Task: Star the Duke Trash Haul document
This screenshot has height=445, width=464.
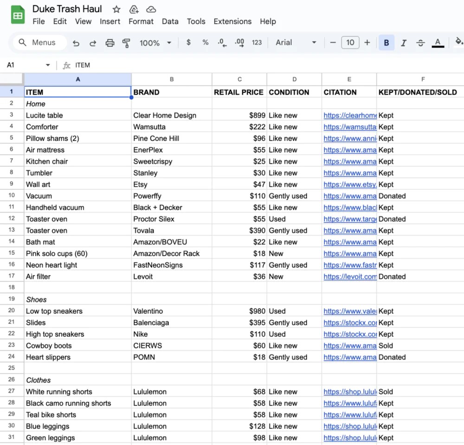Action: coord(116,9)
